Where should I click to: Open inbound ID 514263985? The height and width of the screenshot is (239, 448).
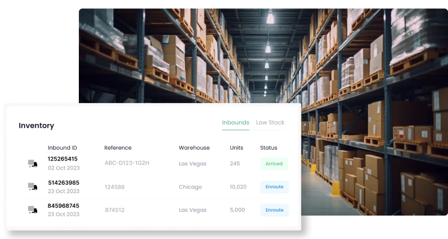pyautogui.click(x=63, y=183)
